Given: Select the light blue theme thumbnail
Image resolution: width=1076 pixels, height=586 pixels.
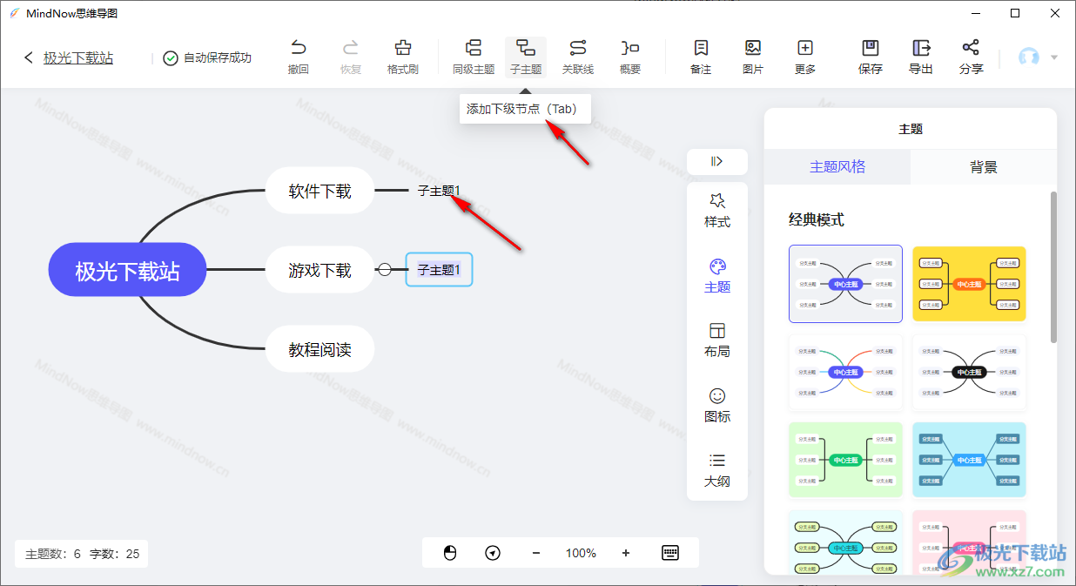Looking at the screenshot, I should (969, 460).
